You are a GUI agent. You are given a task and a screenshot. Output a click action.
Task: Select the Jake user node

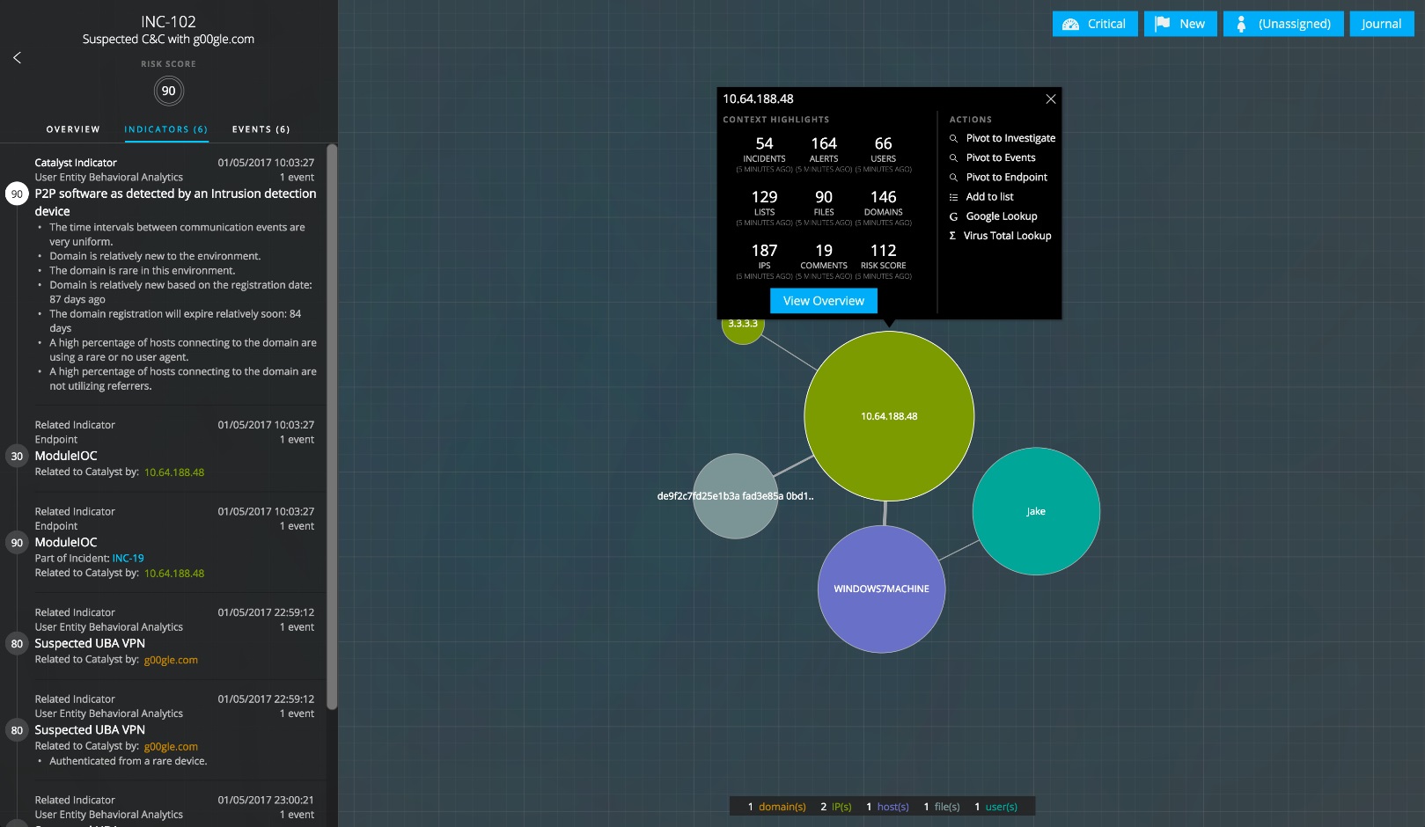point(1036,511)
